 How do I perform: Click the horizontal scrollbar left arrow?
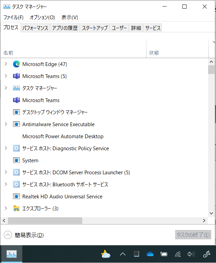(x=4, y=221)
